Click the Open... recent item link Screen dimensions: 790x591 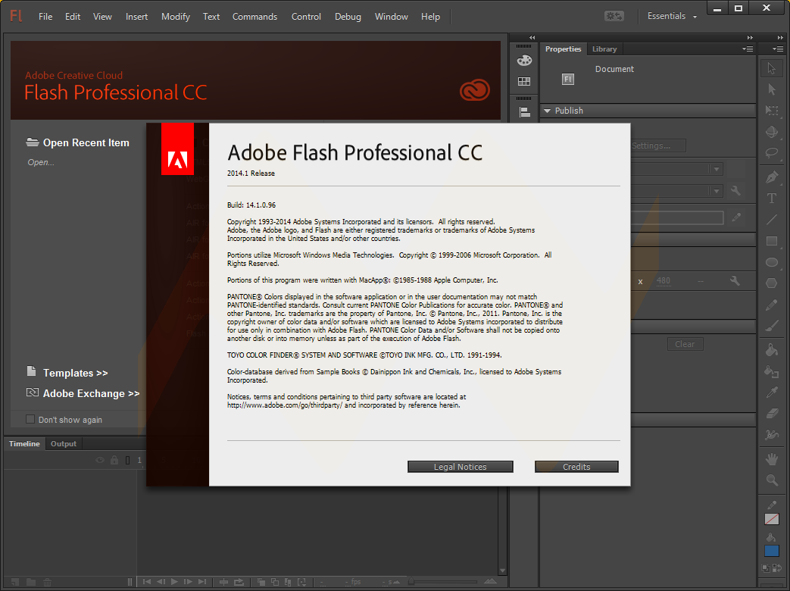click(x=41, y=162)
